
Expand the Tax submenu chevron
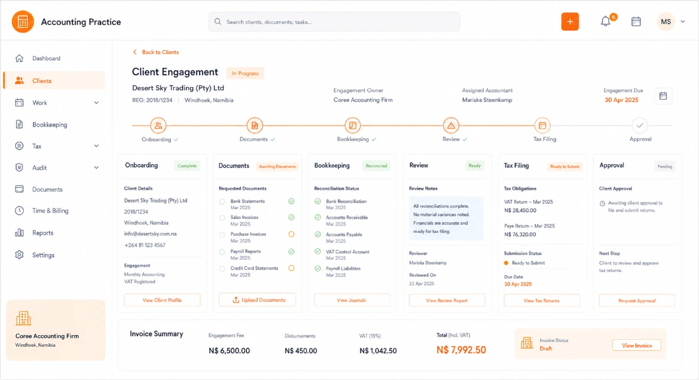click(x=96, y=146)
